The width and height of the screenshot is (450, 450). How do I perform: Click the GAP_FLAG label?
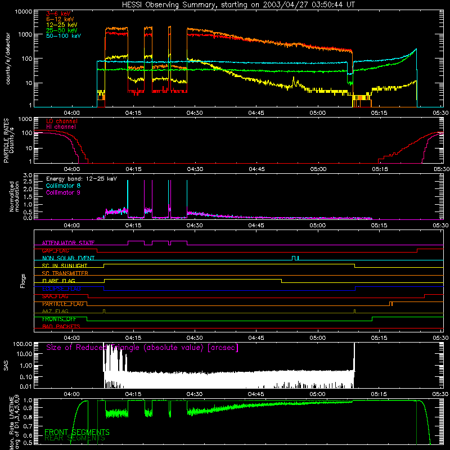pos(55,250)
